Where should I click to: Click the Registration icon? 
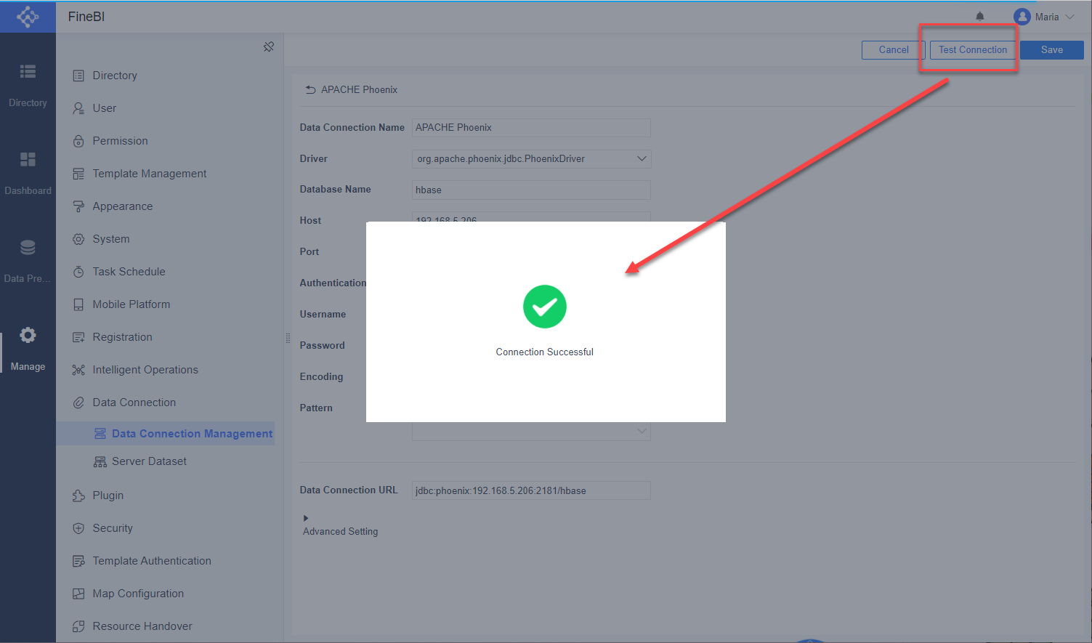[x=78, y=337]
